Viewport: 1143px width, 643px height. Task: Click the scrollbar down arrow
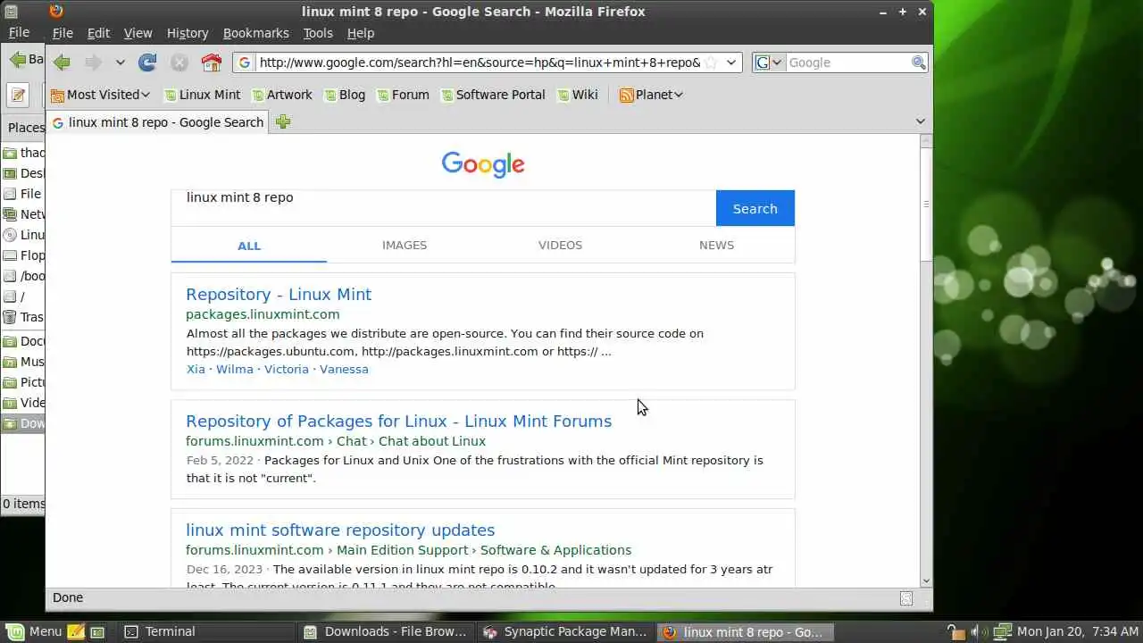pyautogui.click(x=926, y=580)
